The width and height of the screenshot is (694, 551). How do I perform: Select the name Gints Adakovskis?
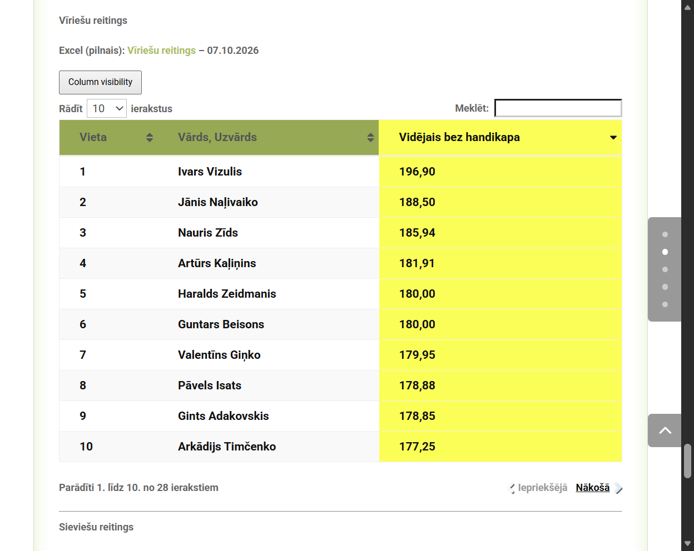223,416
